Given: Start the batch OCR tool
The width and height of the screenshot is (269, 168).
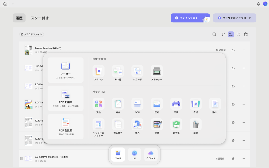Looking at the screenshot, I should pos(137,106).
